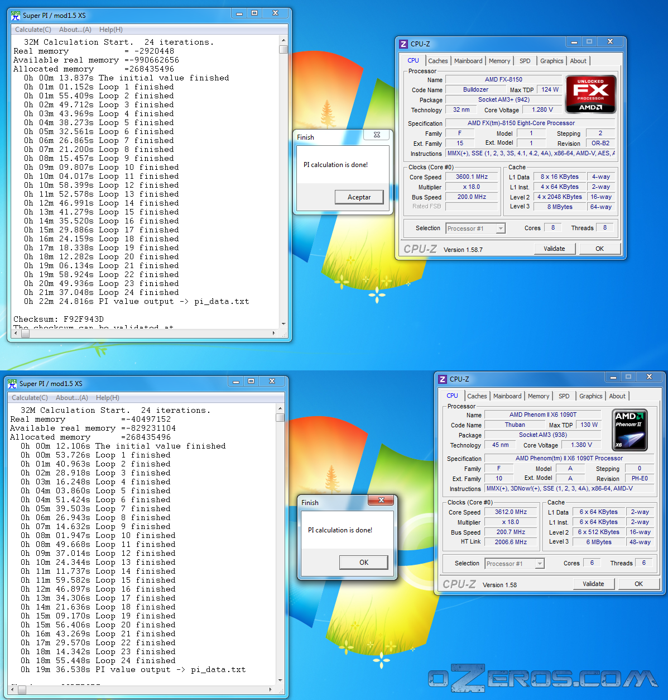
Task: Click the HT Link value 2006.6 MHz
Action: [511, 542]
